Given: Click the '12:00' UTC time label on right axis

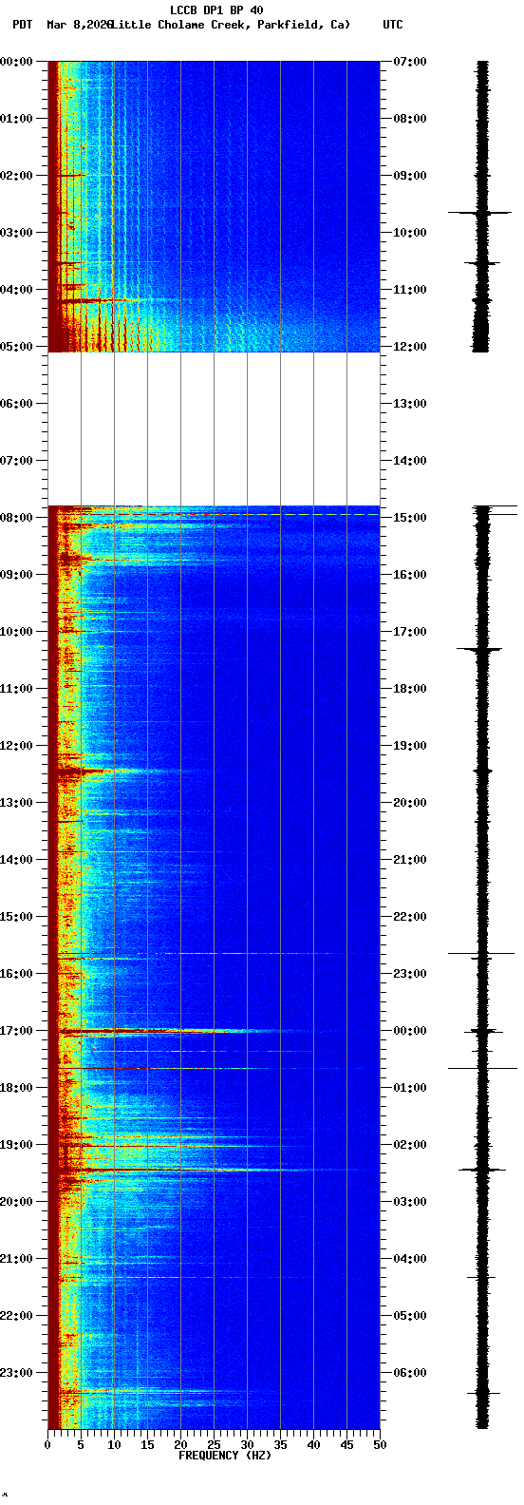Looking at the screenshot, I should point(410,346).
